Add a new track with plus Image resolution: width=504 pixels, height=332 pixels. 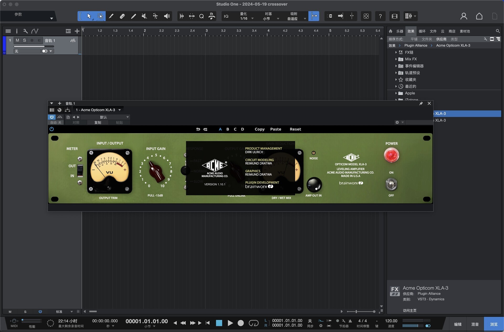coord(77,31)
